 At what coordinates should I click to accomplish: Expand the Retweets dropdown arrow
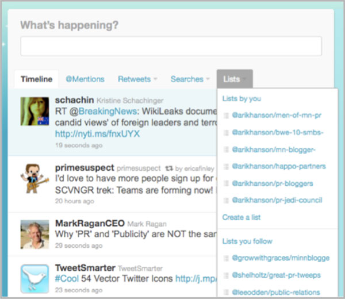coord(155,79)
